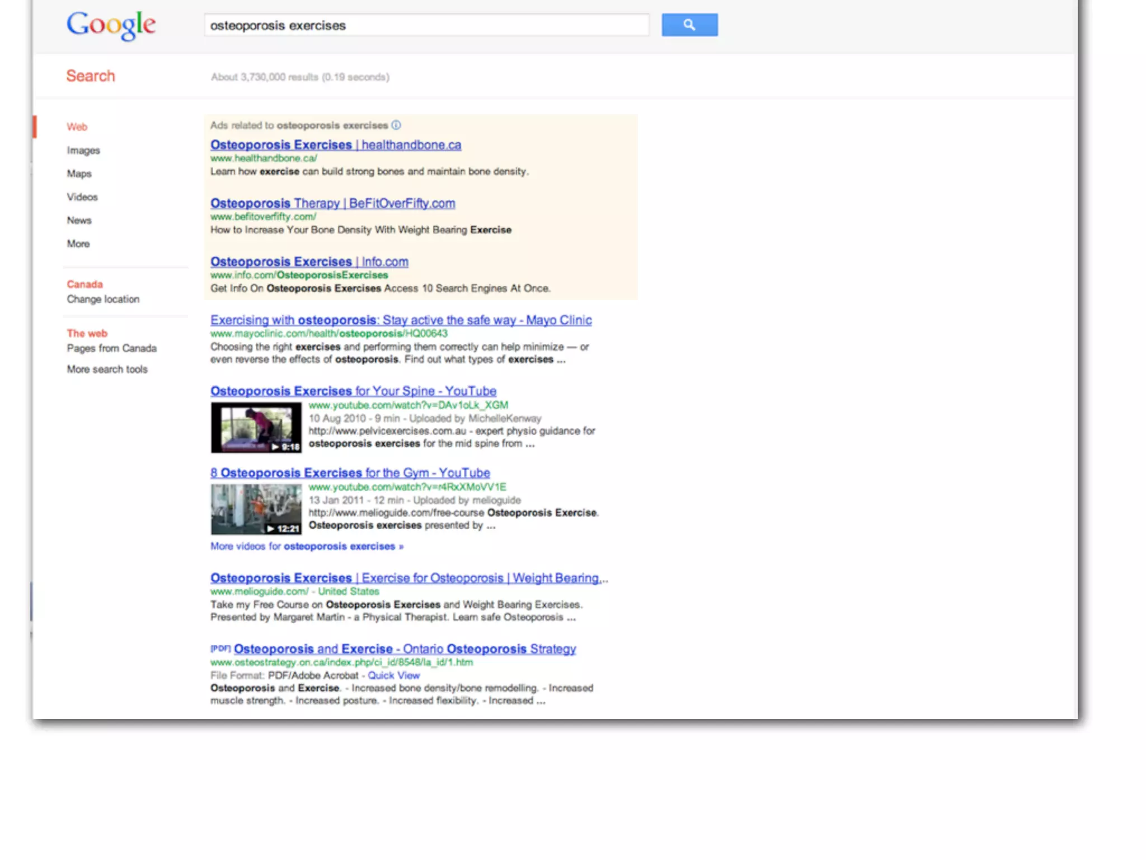This screenshot has height=860, width=1146.
Task: Expand More search tools
Action: point(107,370)
